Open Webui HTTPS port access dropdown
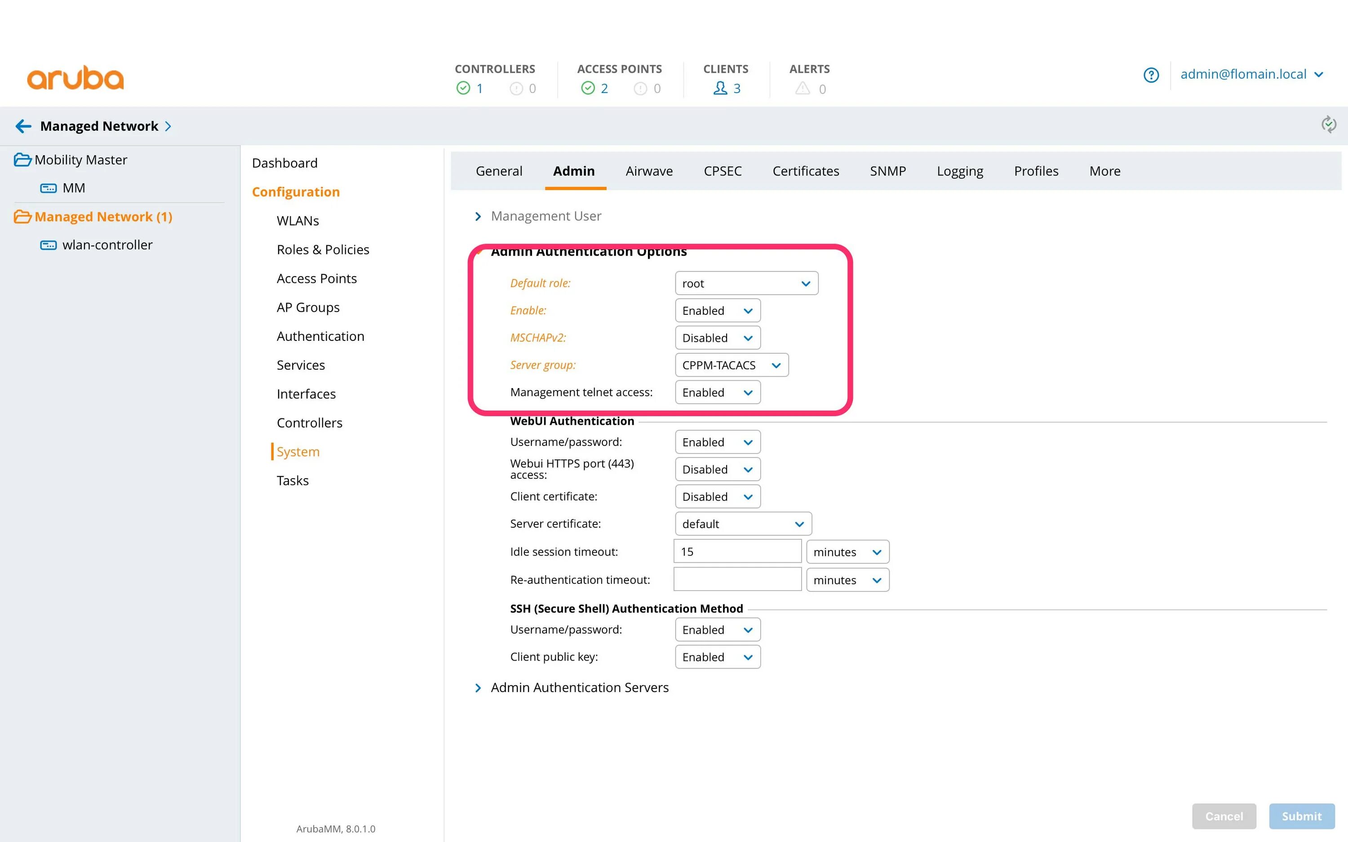1348x842 pixels. point(718,469)
